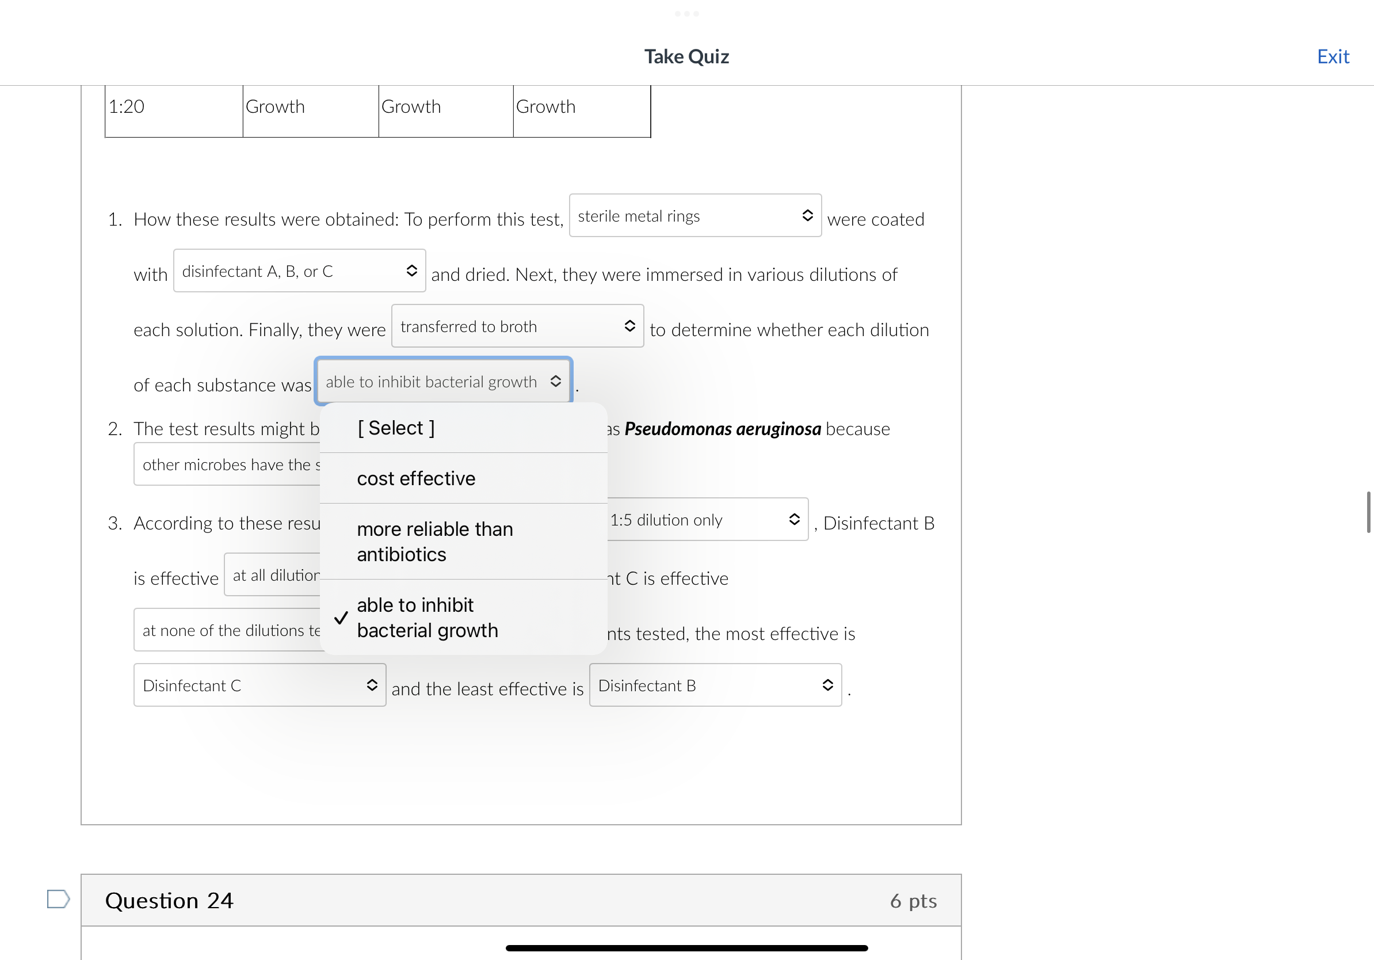Flag Question 24 with the bookmark icon
This screenshot has height=960, width=1374.
58,898
